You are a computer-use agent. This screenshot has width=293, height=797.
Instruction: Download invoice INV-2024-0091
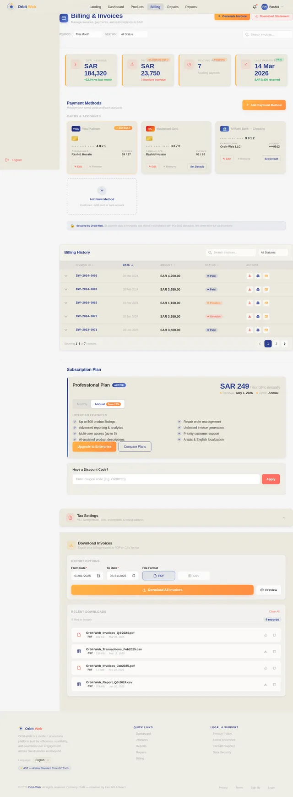[x=250, y=276]
